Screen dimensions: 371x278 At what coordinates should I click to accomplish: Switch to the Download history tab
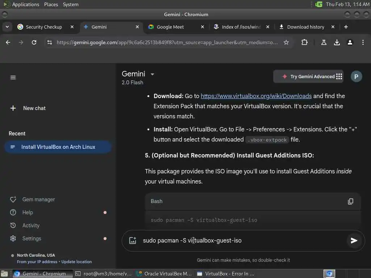[305, 27]
